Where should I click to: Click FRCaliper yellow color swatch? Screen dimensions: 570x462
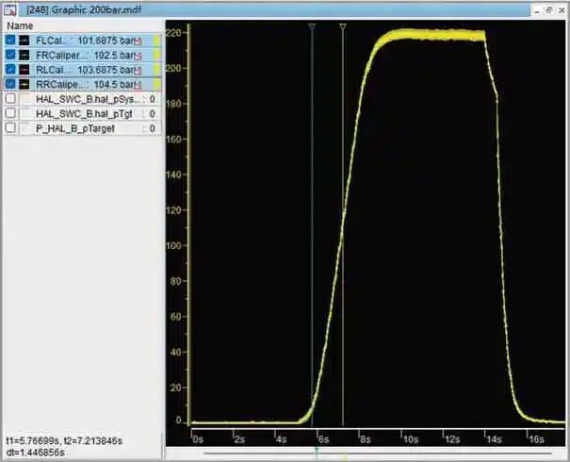156,56
